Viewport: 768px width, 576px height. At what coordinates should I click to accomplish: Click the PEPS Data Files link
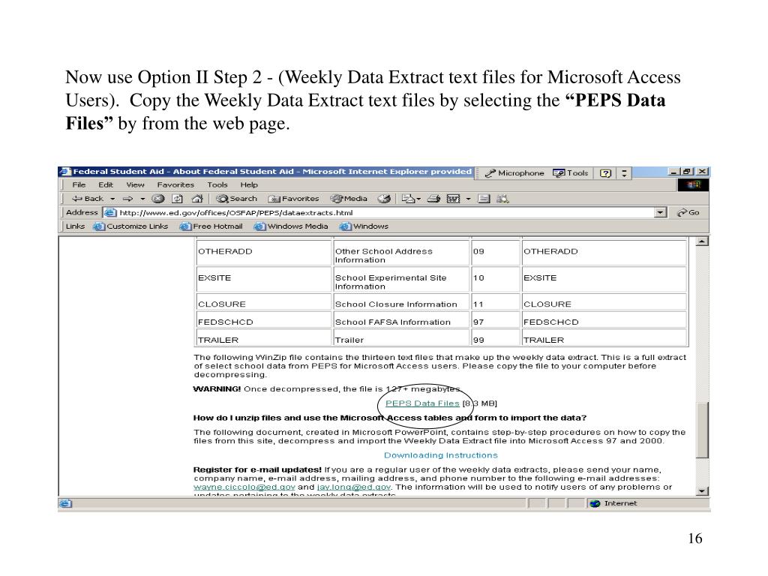[x=422, y=403]
